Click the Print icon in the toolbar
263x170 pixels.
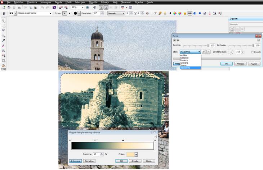[19, 7]
